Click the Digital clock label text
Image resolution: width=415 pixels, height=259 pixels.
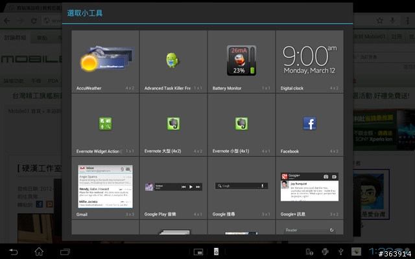click(x=292, y=88)
